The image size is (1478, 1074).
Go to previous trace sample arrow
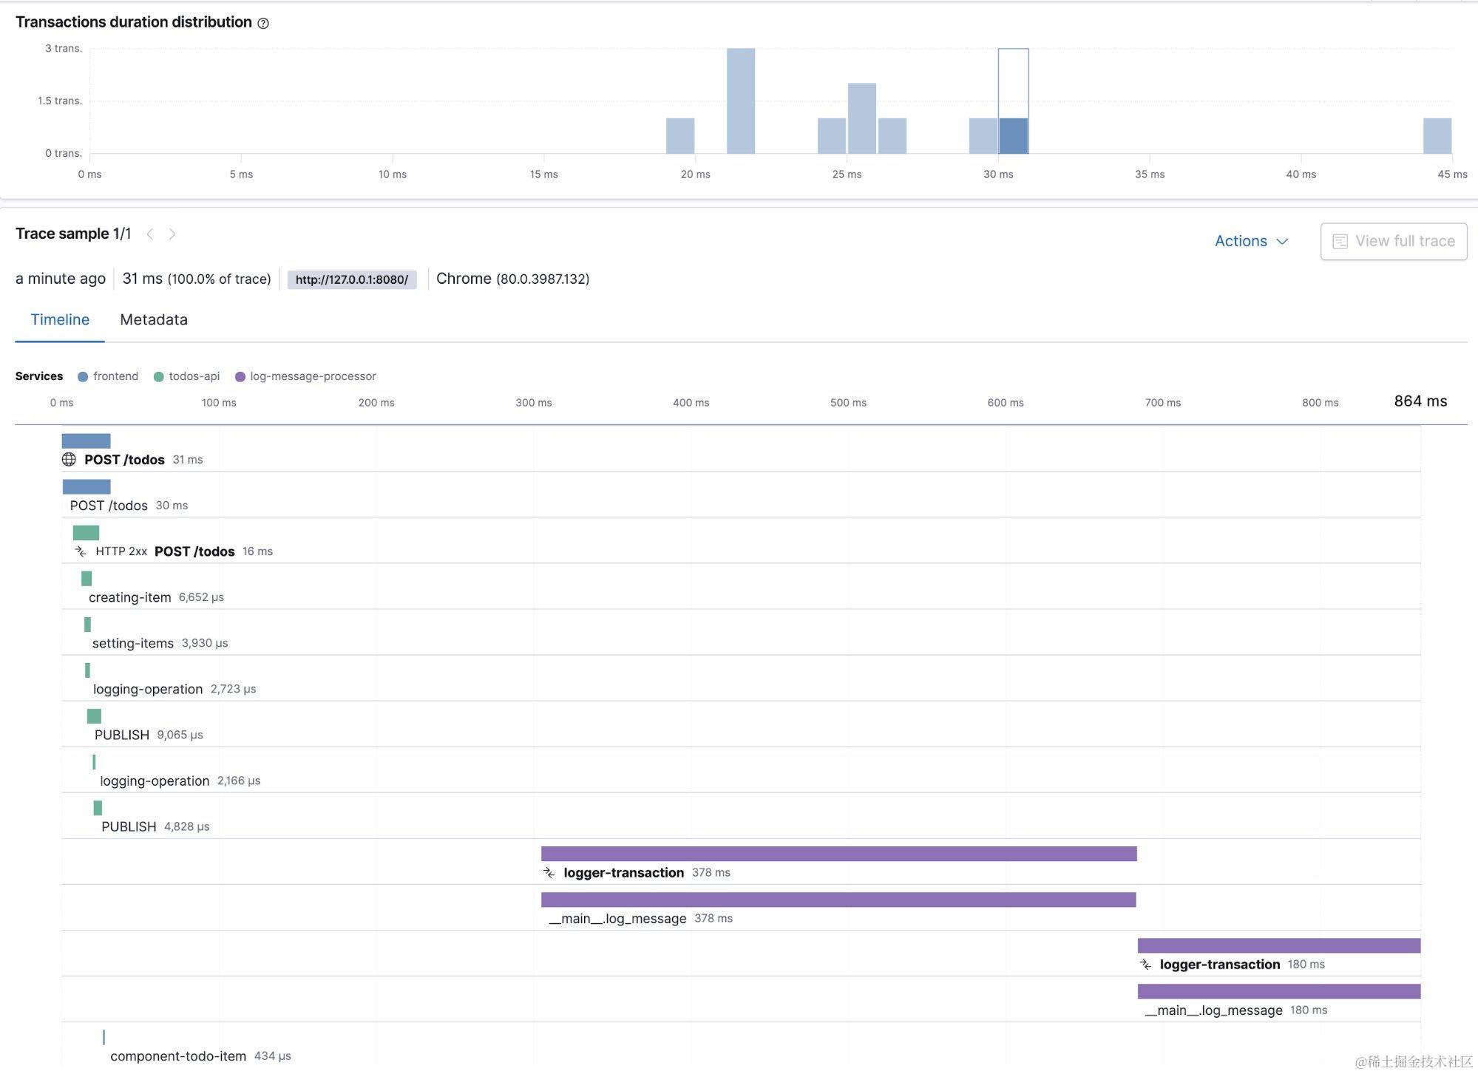[x=150, y=234]
